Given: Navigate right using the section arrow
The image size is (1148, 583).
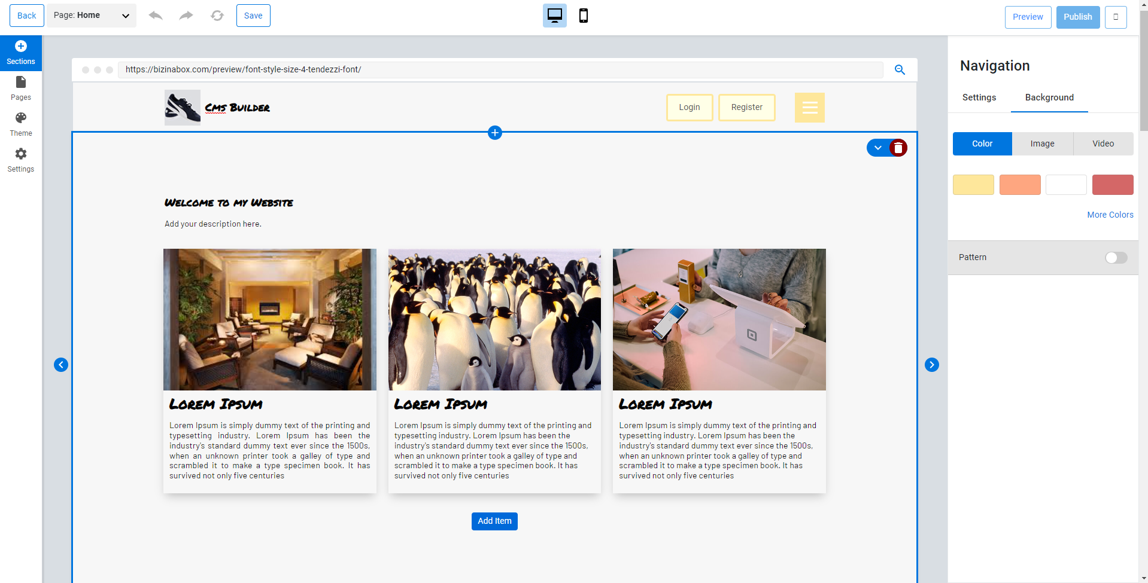Looking at the screenshot, I should coord(931,364).
